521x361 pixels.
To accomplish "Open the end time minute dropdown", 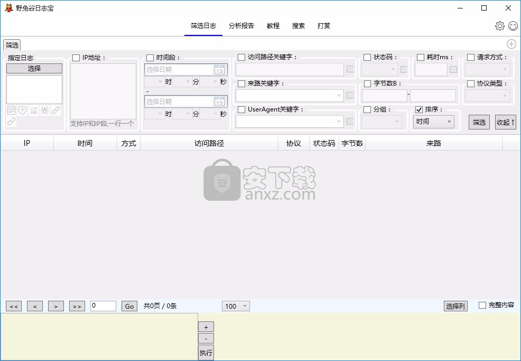I will (182, 114).
